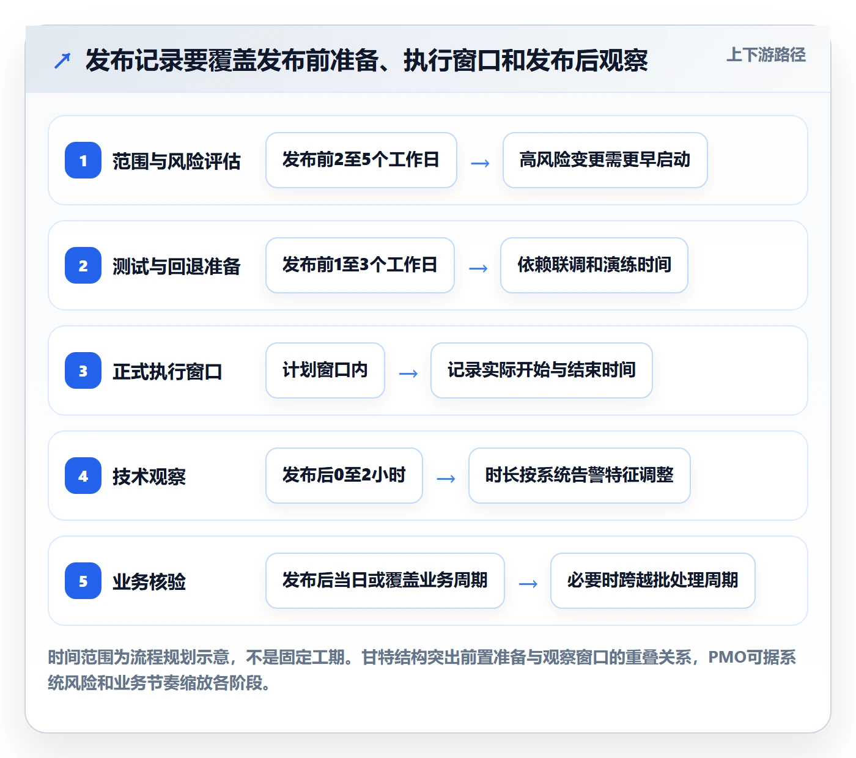Click the heading 发布记录要覆盖发布前准备、执行窗口和发布后观察
This screenshot has height=758, width=856.
366,61
